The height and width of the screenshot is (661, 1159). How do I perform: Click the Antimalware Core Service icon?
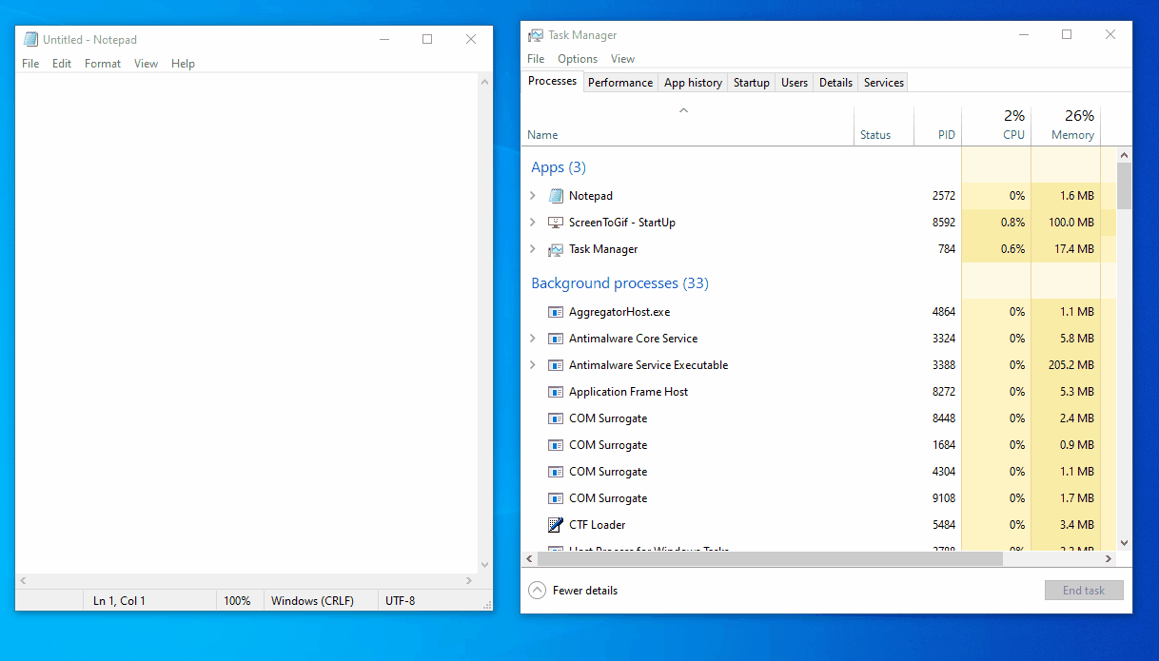557,339
